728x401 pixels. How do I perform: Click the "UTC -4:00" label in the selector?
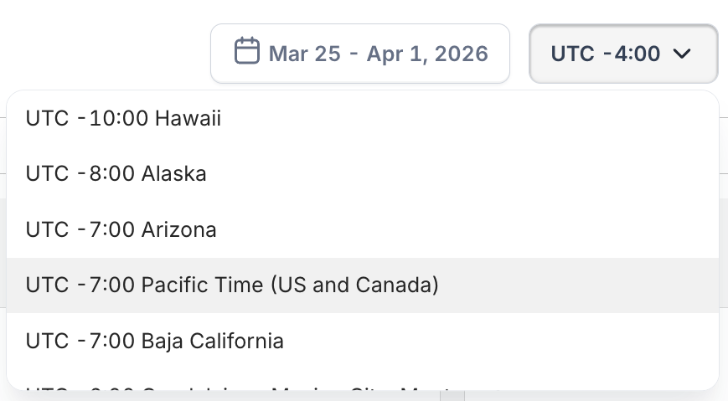coord(606,54)
